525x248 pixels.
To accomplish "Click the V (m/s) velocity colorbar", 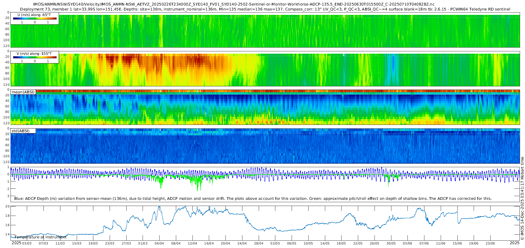I will point(35,57).
